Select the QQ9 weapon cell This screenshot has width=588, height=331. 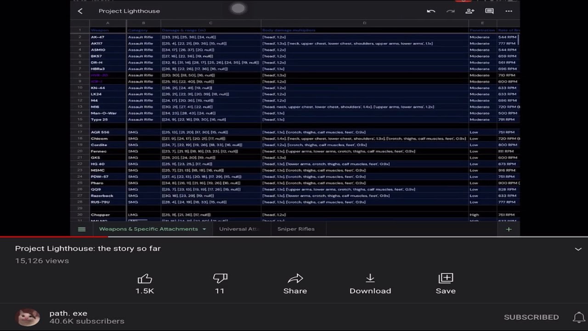coord(108,189)
